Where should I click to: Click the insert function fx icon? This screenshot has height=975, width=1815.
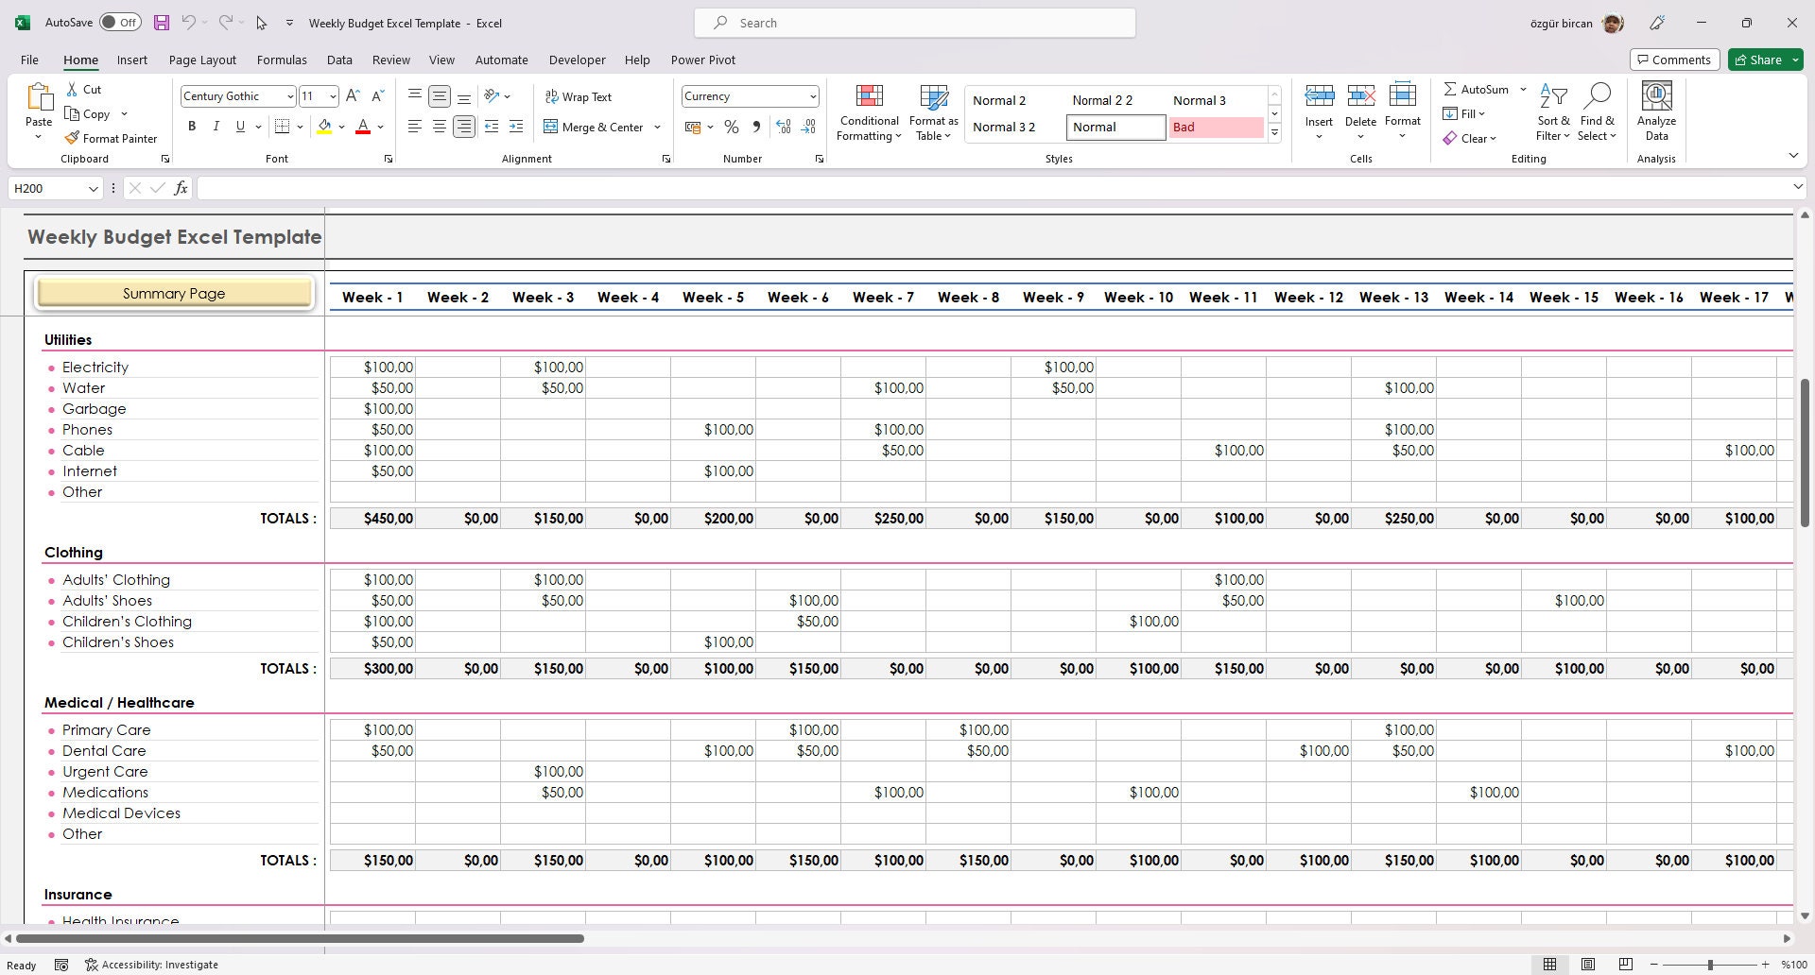181,188
